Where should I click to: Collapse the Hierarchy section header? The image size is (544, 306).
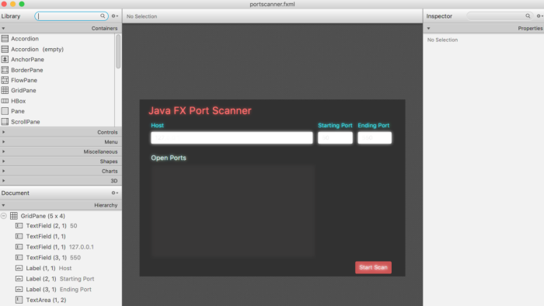click(x=3, y=205)
